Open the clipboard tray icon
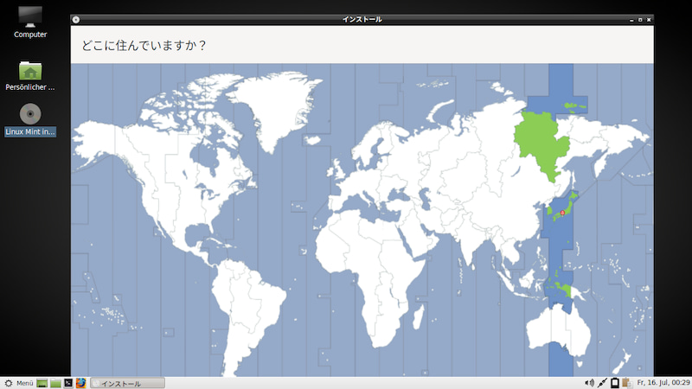 626,383
